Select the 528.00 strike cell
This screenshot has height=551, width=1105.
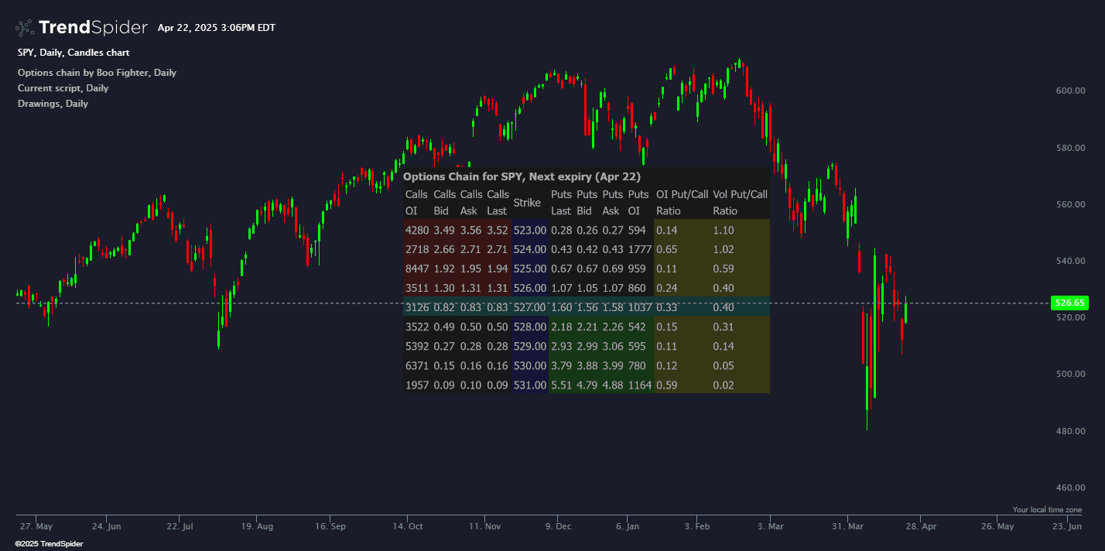[530, 327]
